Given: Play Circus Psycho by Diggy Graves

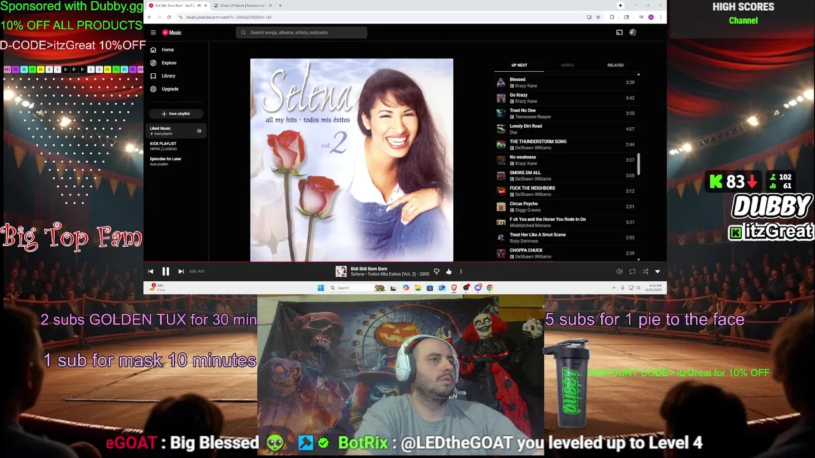Looking at the screenshot, I should pyautogui.click(x=565, y=207).
